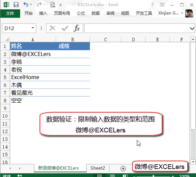Switch to Page Break Preview icon
Viewport: 196px width, 177px height.
point(125,176)
